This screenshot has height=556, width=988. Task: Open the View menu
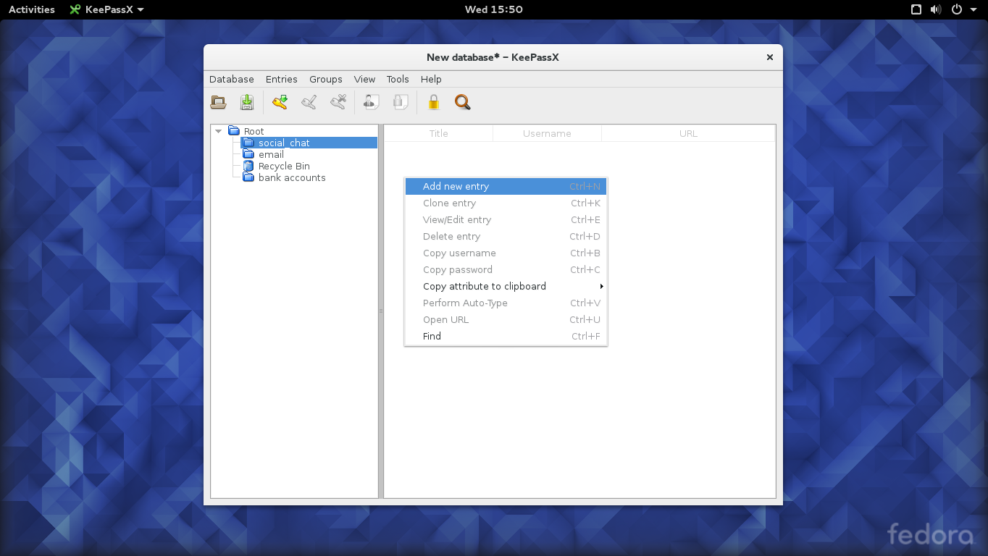[364, 79]
